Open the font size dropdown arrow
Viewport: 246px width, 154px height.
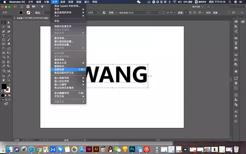click(x=175, y=13)
